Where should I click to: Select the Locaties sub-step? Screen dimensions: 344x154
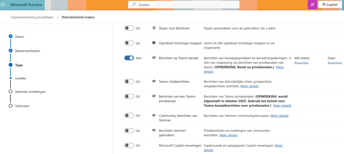point(20,78)
